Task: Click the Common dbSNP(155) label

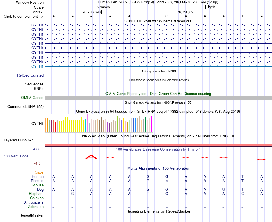Action: pos(25,106)
